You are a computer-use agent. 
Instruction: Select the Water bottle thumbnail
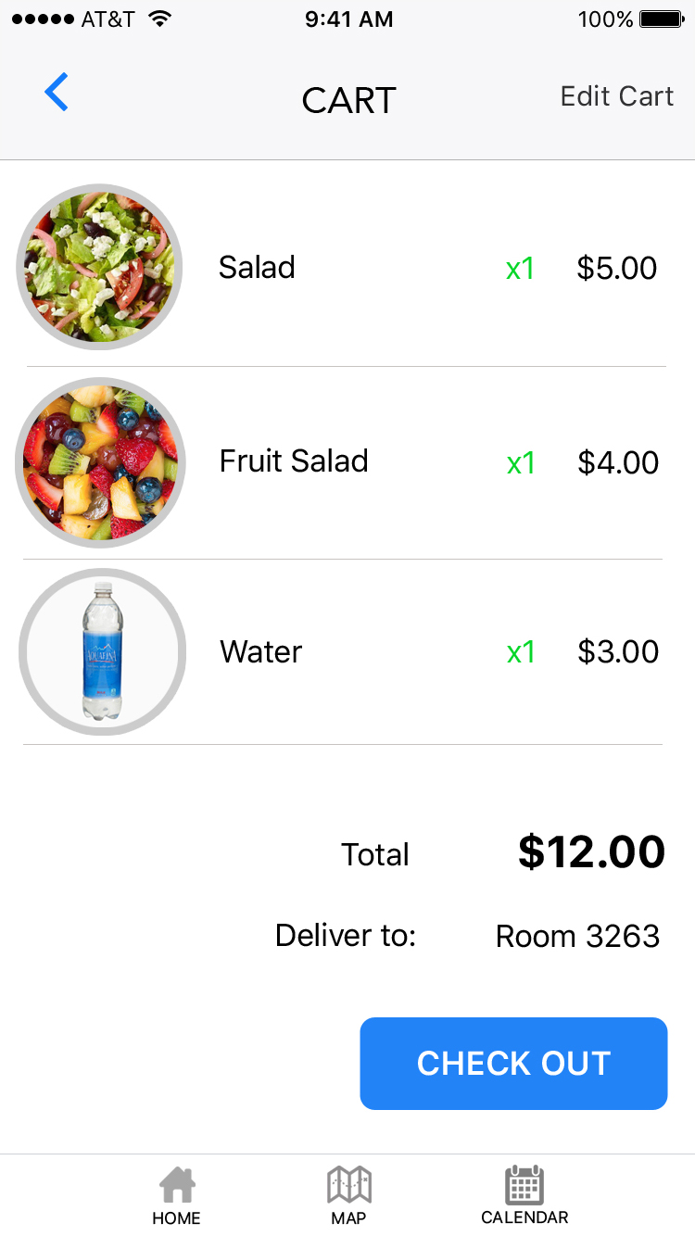[x=102, y=652]
